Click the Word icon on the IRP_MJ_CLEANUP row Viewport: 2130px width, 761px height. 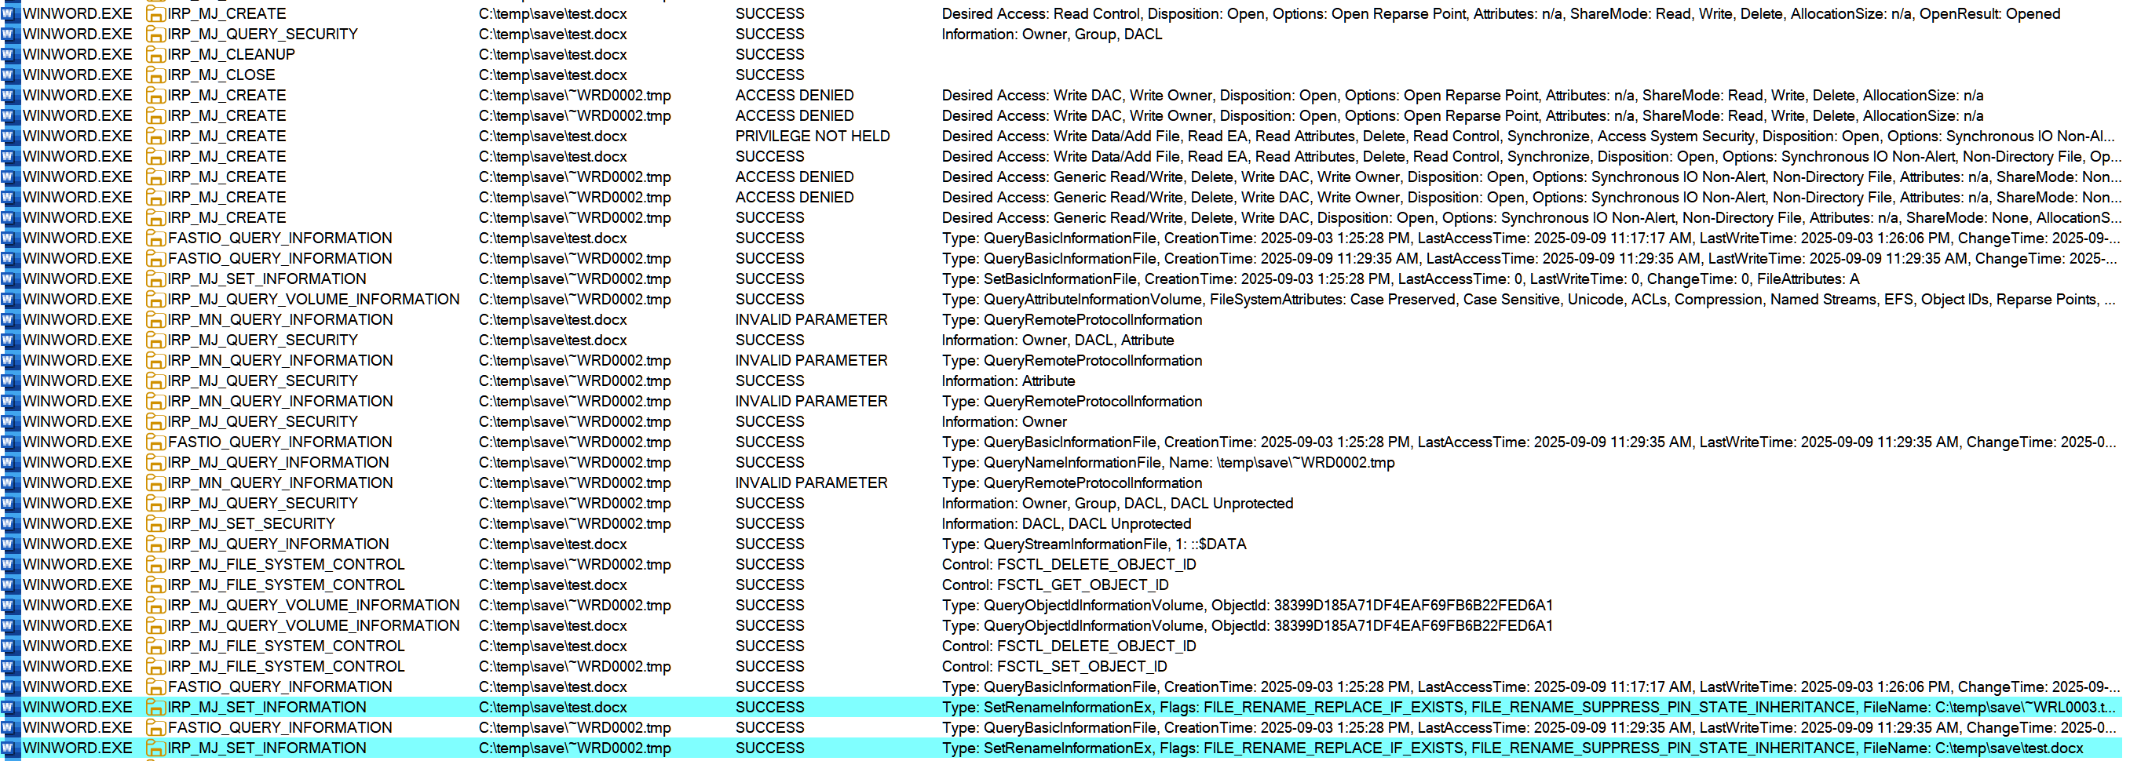coord(10,55)
